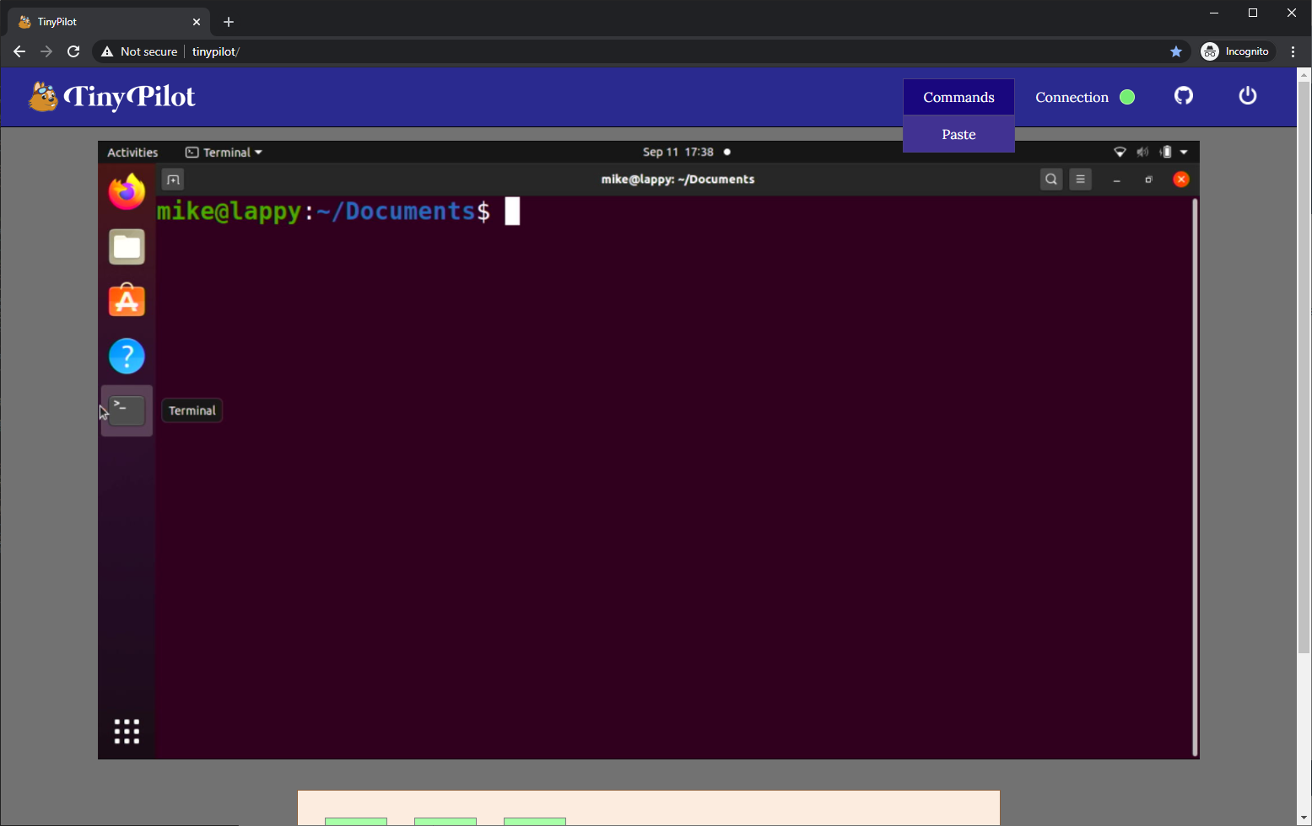Minimize the remote terminal window
Image resolution: width=1312 pixels, height=826 pixels.
[x=1116, y=180]
